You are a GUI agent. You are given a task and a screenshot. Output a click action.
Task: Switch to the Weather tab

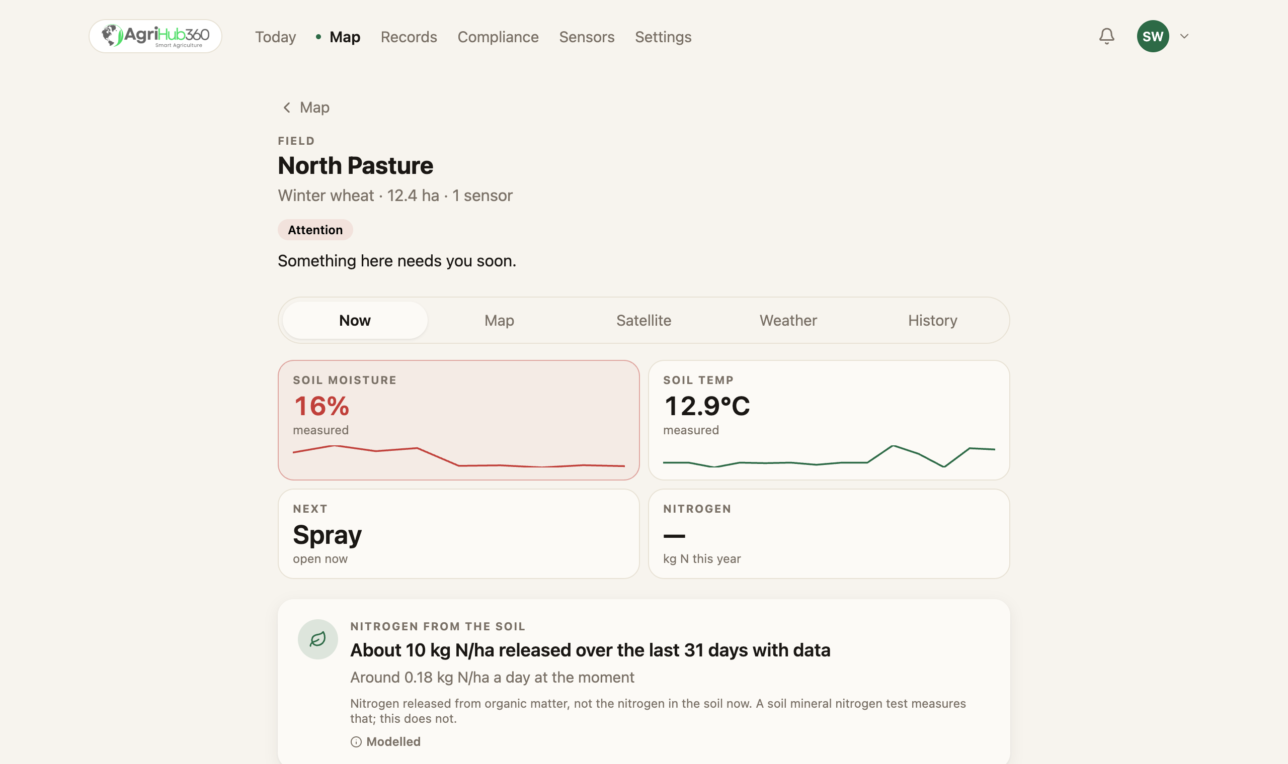pos(788,320)
